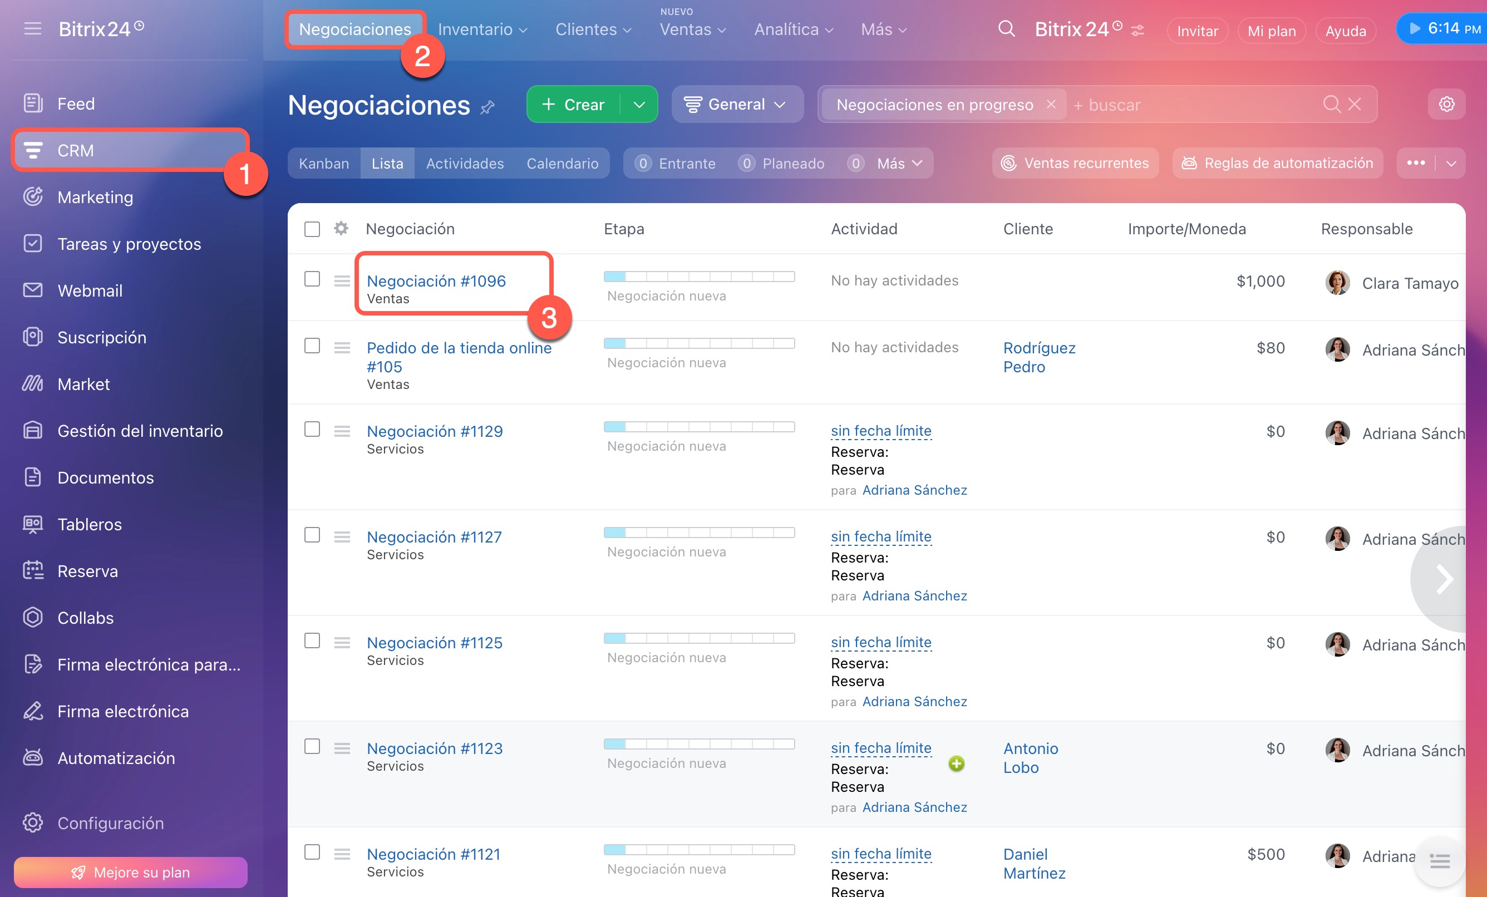The image size is (1487, 897).
Task: Switch to the Kanban view tab
Action: (324, 164)
